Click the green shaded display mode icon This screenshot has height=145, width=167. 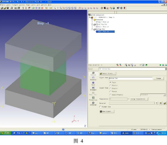[x=33, y=8]
